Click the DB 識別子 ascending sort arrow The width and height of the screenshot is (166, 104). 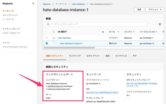pos(103,32)
